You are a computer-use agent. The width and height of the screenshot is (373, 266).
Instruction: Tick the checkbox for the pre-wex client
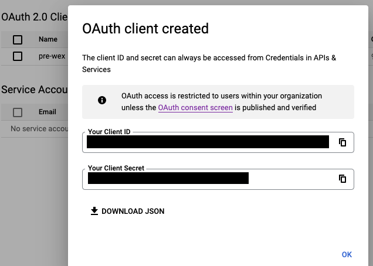(18, 56)
